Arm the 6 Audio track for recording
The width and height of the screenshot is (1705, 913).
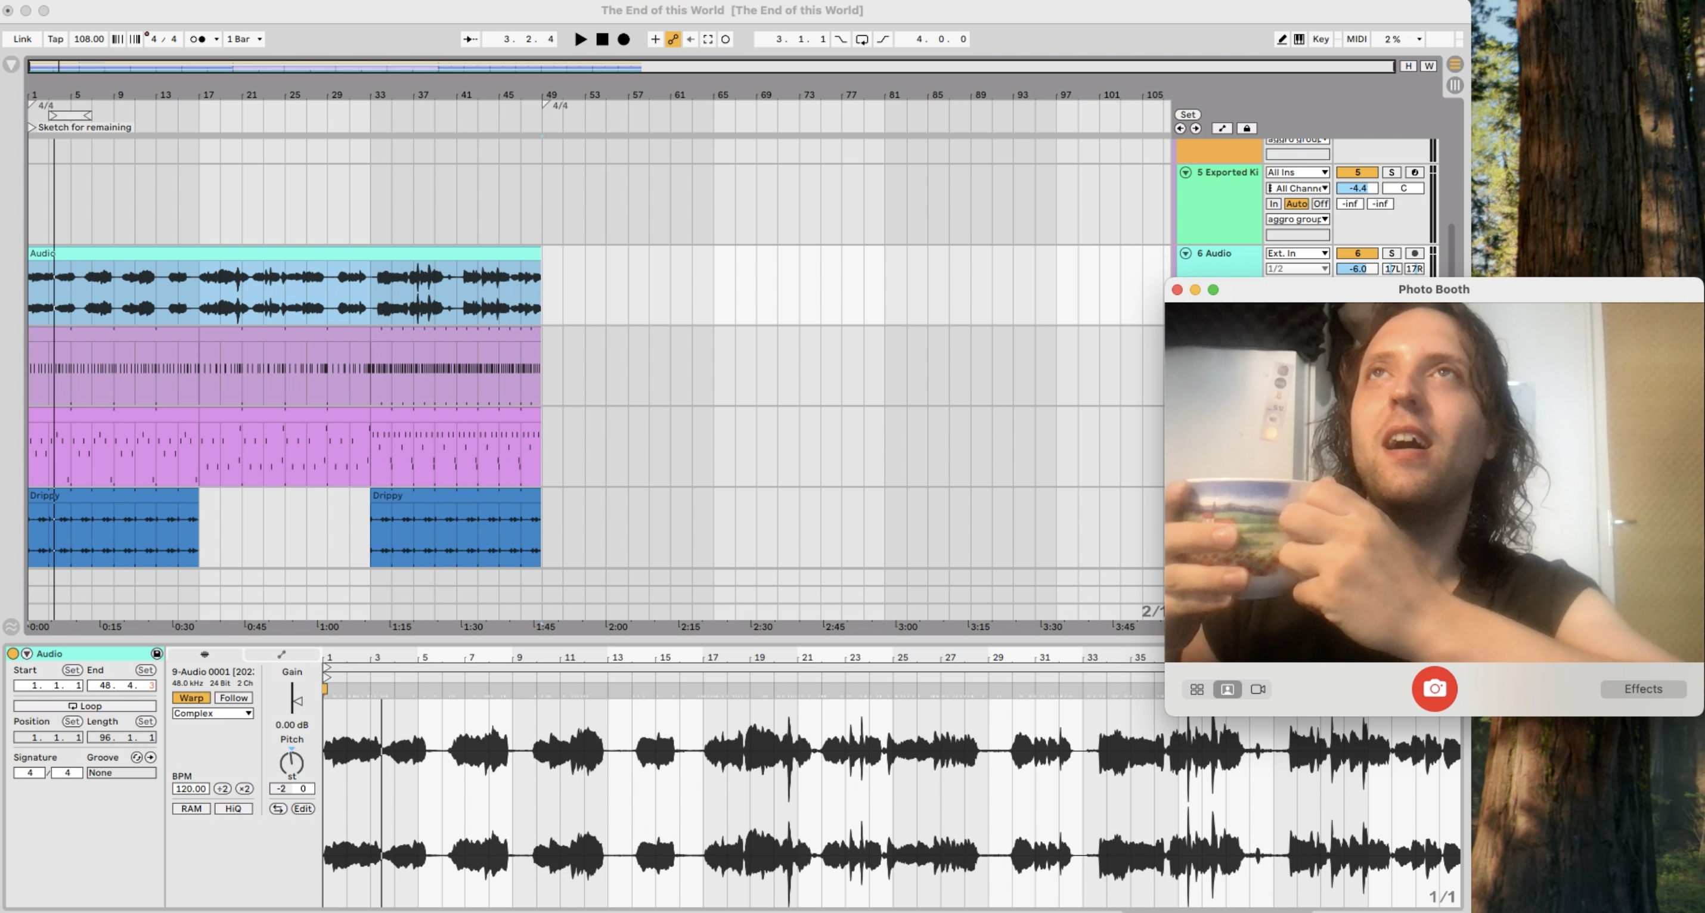(x=1415, y=253)
